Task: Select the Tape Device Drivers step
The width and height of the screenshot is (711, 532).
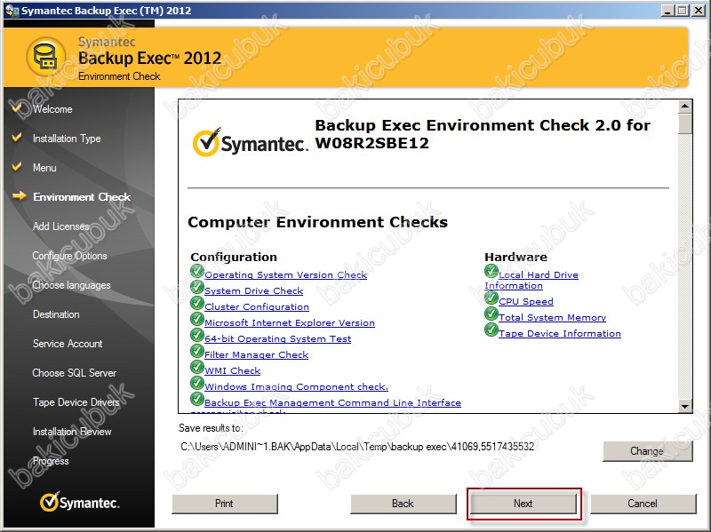Action: [76, 402]
